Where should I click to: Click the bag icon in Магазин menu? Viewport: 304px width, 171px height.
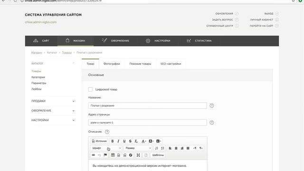(x=67, y=40)
